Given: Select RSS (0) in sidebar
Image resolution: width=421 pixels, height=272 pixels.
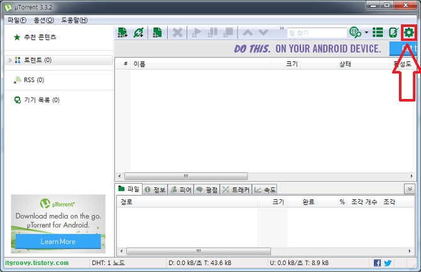Looking at the screenshot, I should (x=34, y=80).
